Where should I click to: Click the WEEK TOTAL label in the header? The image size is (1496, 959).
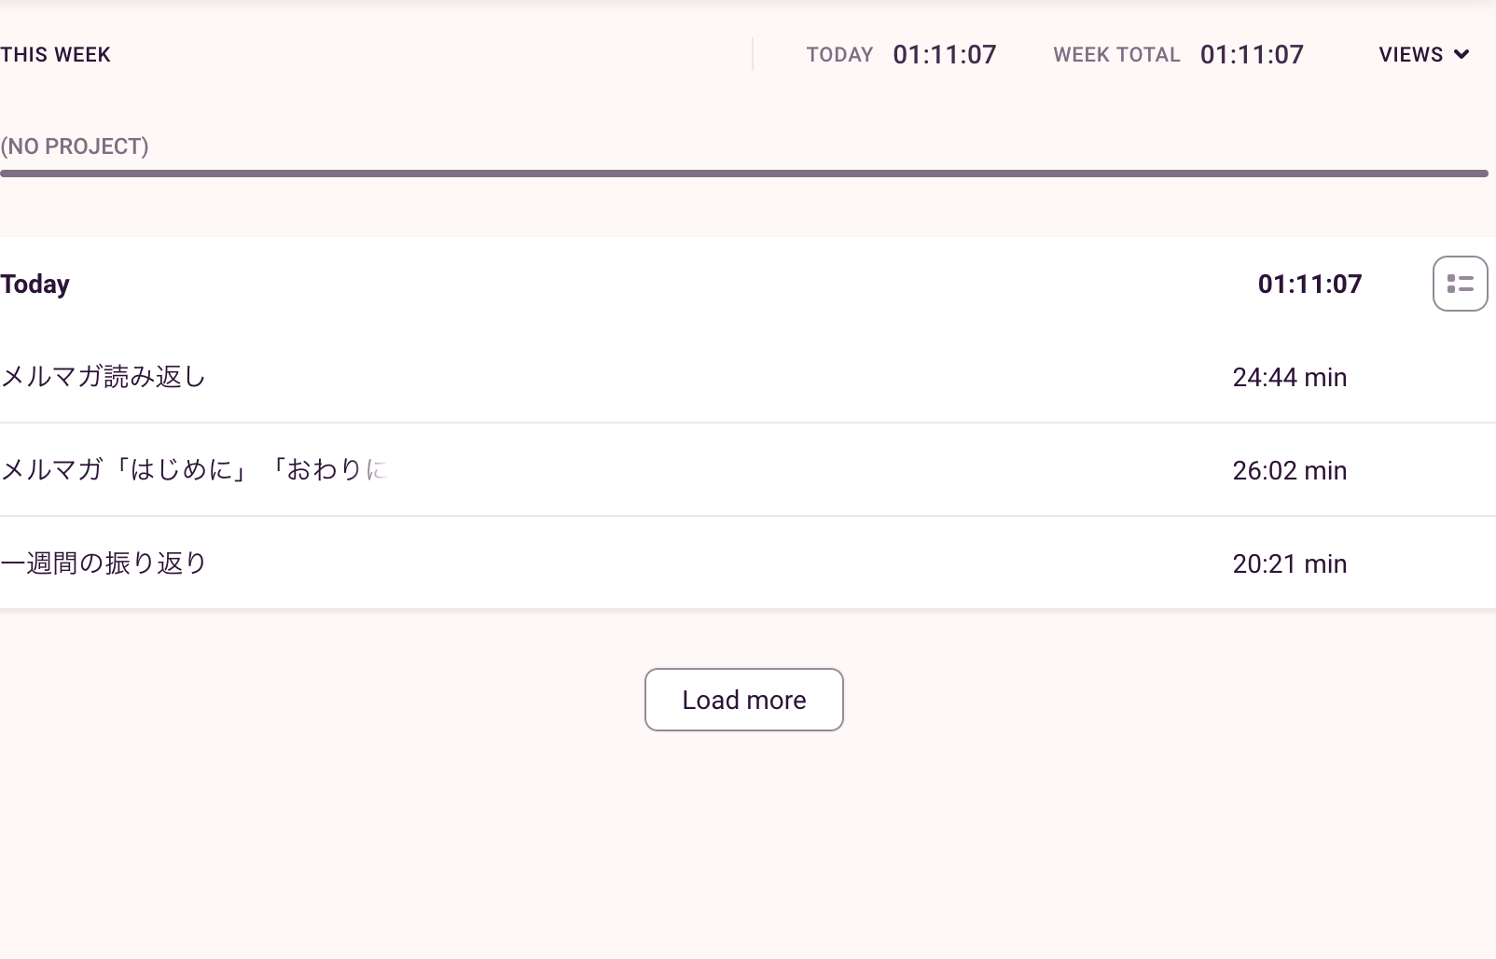[1115, 54]
